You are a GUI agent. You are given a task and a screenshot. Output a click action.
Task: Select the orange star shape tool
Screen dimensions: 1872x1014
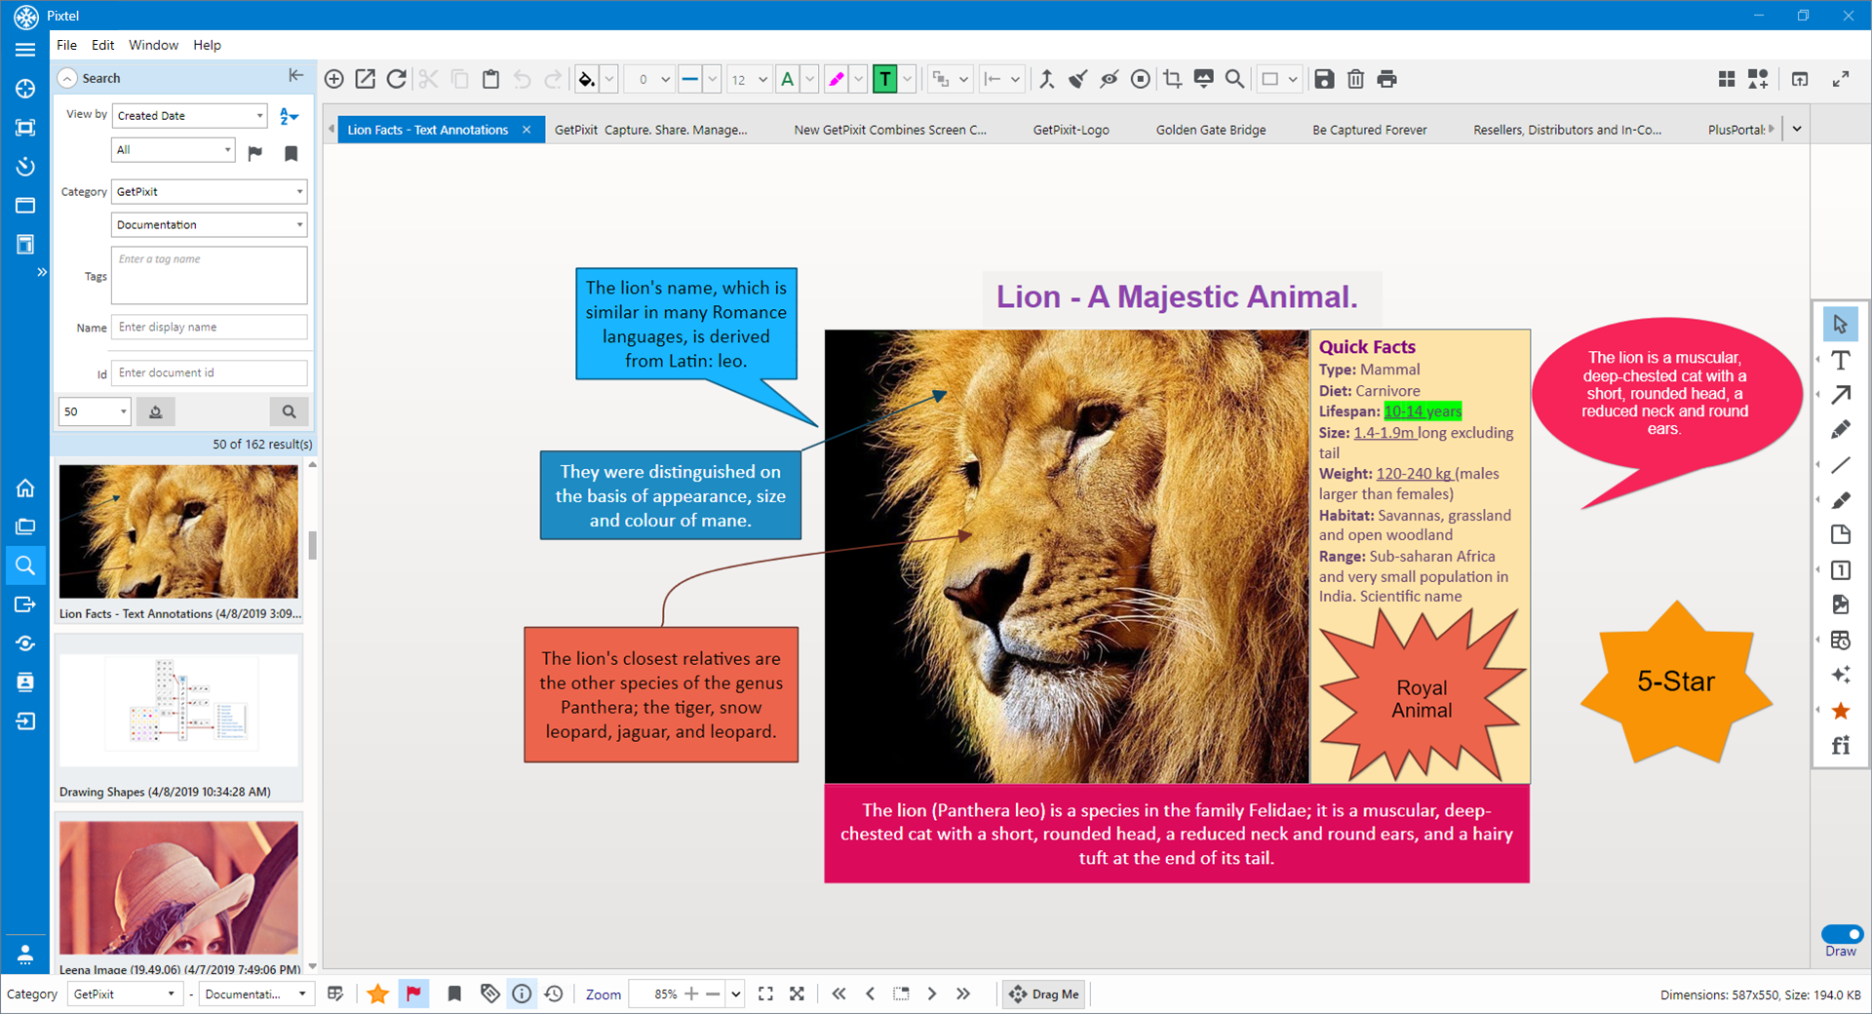click(1840, 711)
